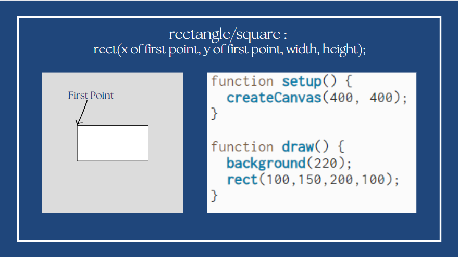Click the "setup" keyword in the code

point(302,82)
